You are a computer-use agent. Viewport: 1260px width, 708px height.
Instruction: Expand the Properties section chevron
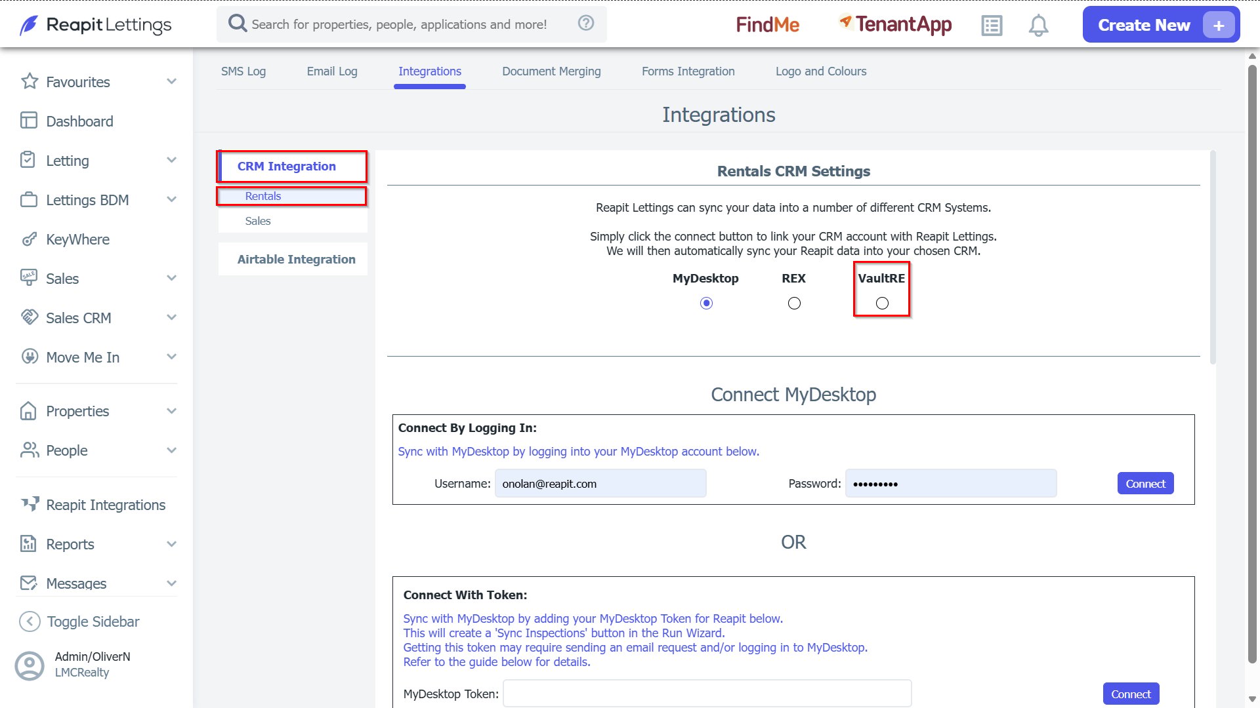click(172, 411)
